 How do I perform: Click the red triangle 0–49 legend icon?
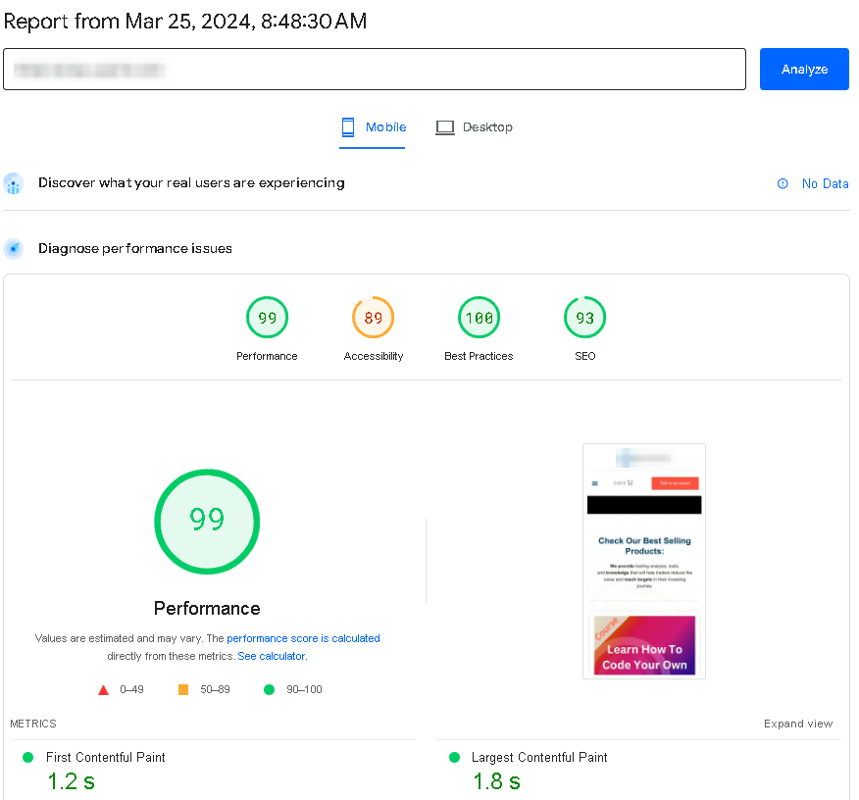(x=103, y=690)
